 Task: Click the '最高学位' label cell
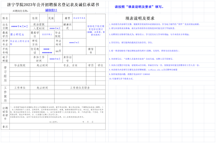[35, 34]
